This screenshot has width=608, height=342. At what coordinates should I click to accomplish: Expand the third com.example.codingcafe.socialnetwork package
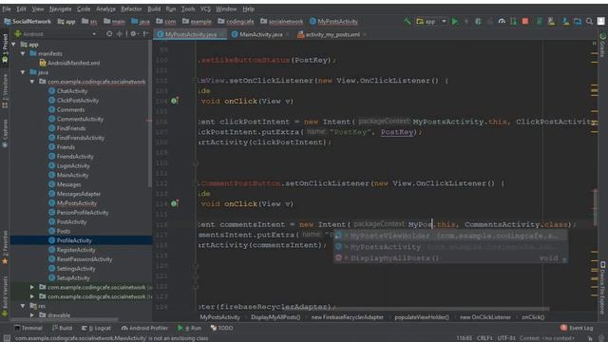(32, 296)
